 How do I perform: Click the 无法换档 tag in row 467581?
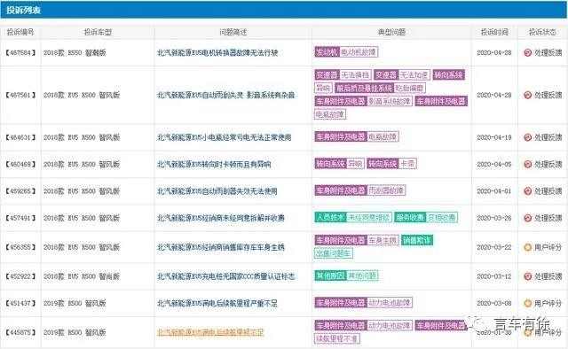pyautogui.click(x=355, y=75)
